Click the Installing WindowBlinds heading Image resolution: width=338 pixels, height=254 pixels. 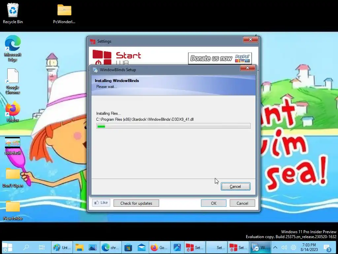(117, 81)
